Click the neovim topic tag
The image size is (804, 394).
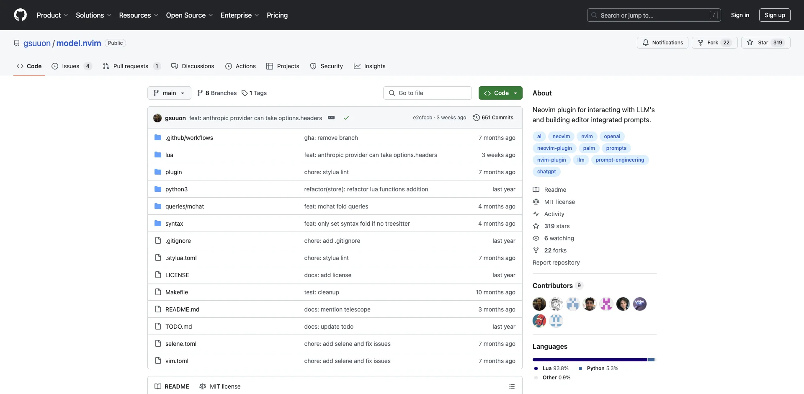561,136
